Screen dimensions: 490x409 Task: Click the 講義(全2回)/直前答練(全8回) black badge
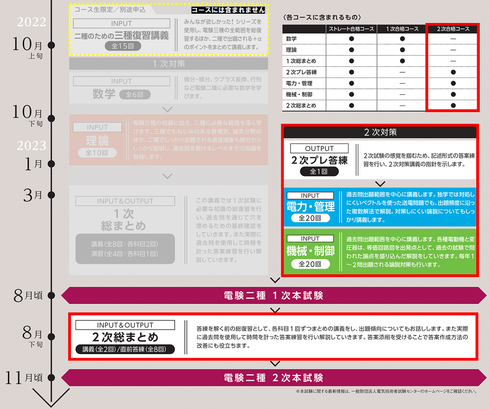[x=125, y=349]
